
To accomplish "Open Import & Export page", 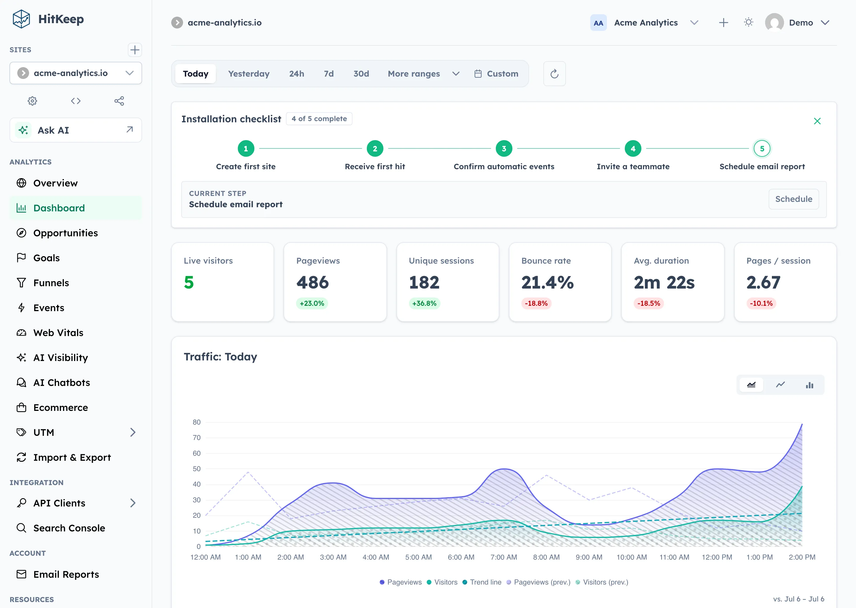I will 76,457.
